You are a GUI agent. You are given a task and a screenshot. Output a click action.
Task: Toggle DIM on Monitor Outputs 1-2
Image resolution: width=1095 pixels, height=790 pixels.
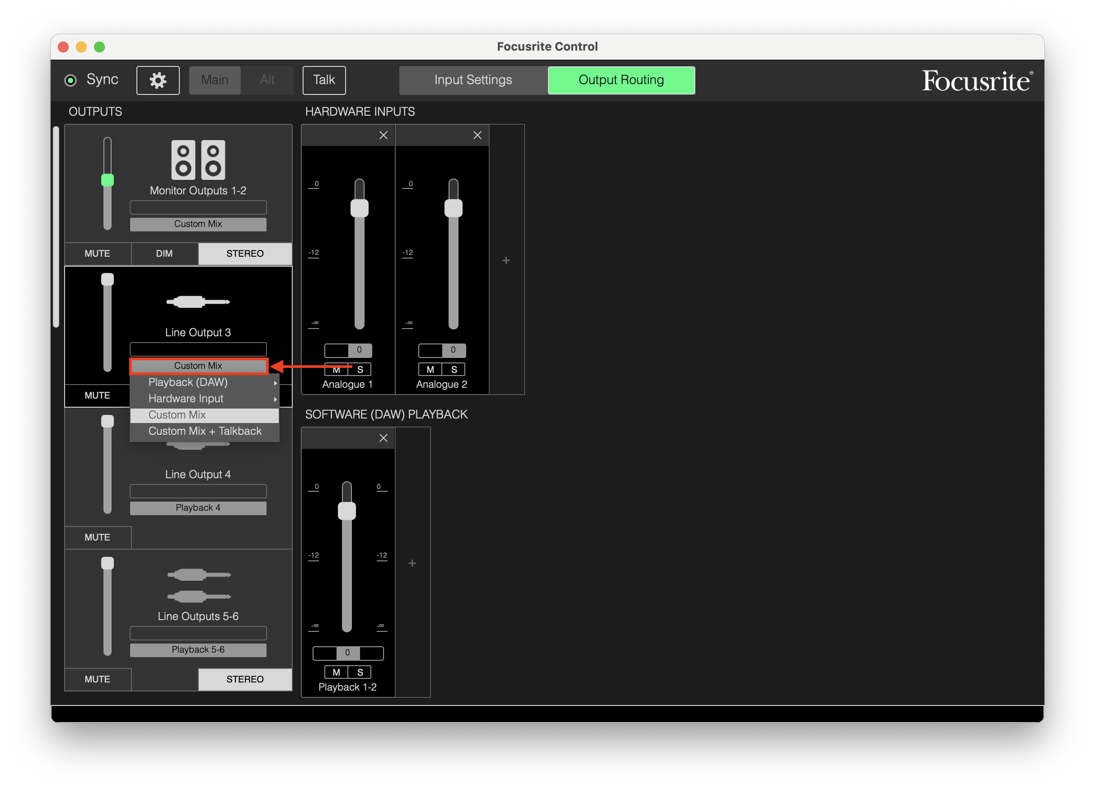point(164,254)
